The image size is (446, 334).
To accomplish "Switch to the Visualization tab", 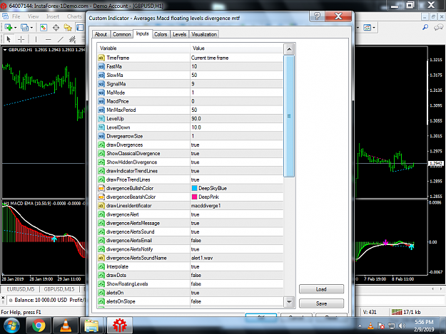I will [204, 34].
